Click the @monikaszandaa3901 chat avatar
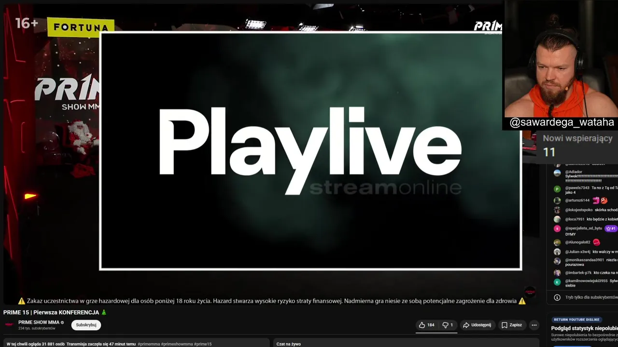This screenshot has height=347, width=618. pos(557,261)
